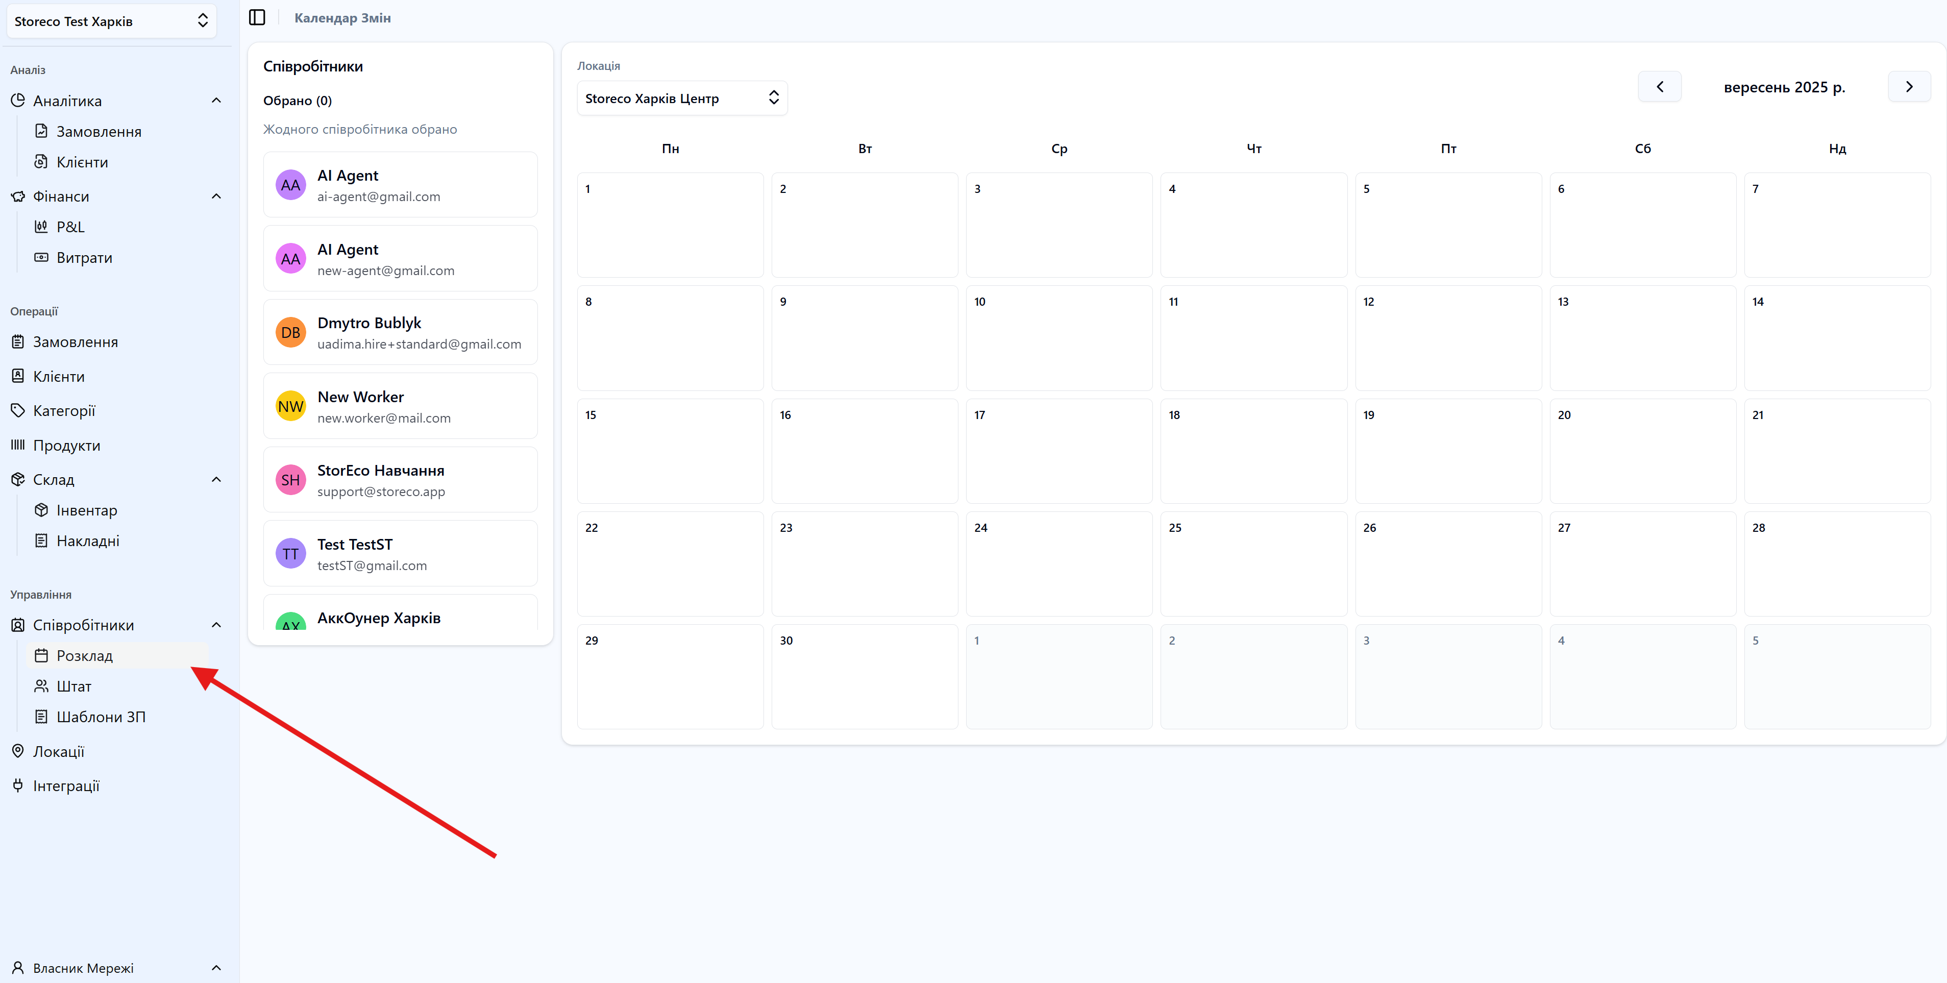1947x983 pixels.
Task: Click the P&L chart icon
Action: (x=41, y=227)
